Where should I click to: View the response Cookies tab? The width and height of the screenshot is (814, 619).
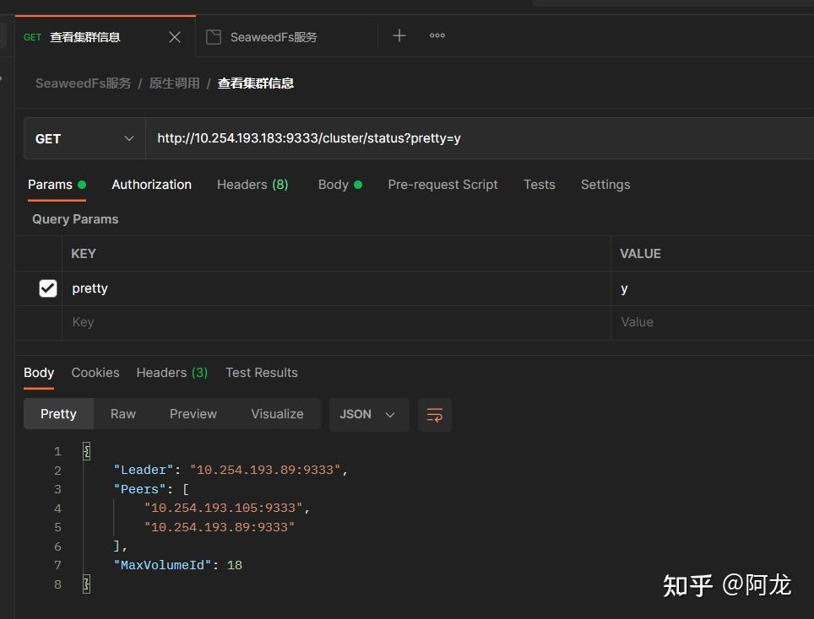coord(95,372)
